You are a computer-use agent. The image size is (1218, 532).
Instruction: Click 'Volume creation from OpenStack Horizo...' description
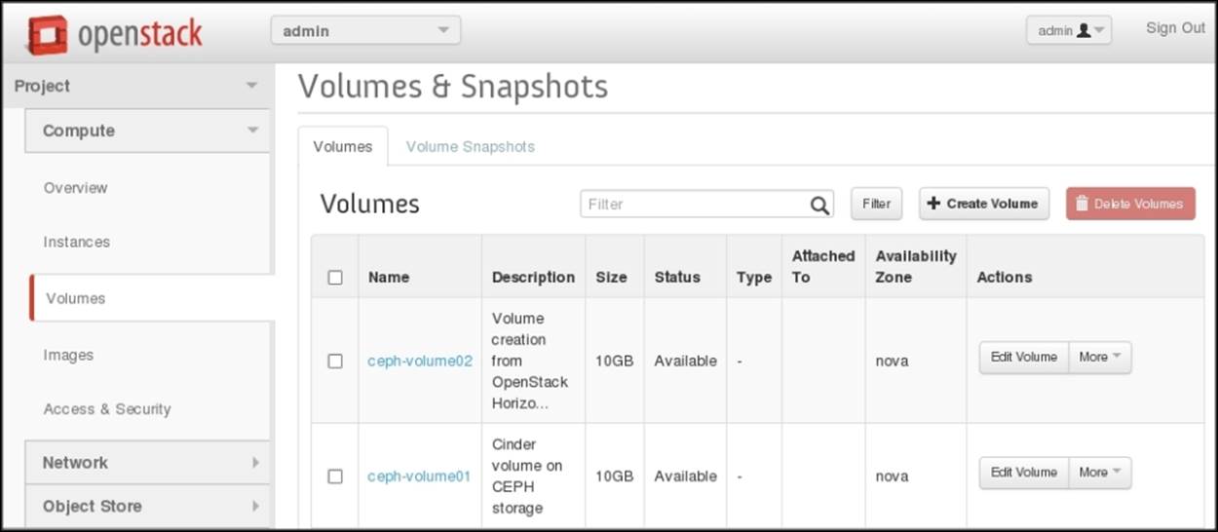coord(530,361)
